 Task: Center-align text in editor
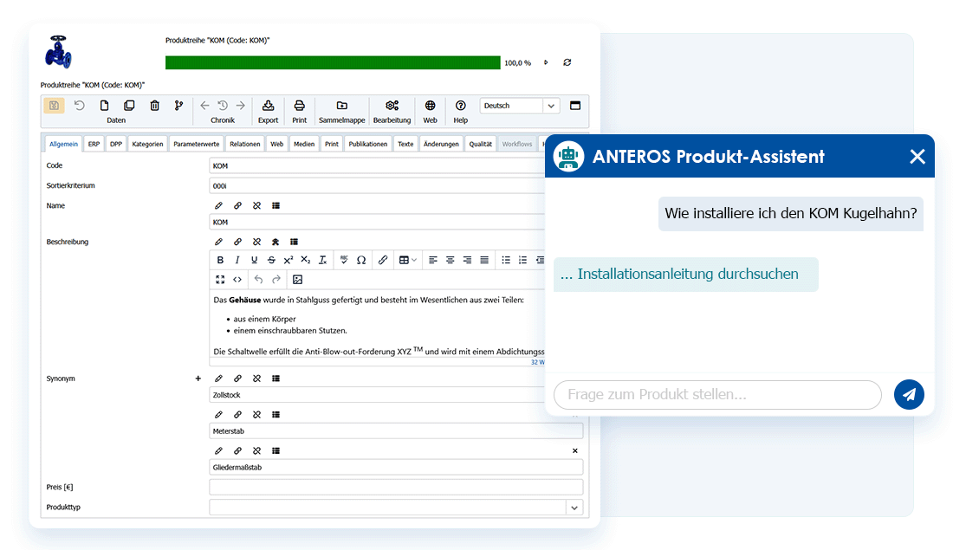[450, 260]
